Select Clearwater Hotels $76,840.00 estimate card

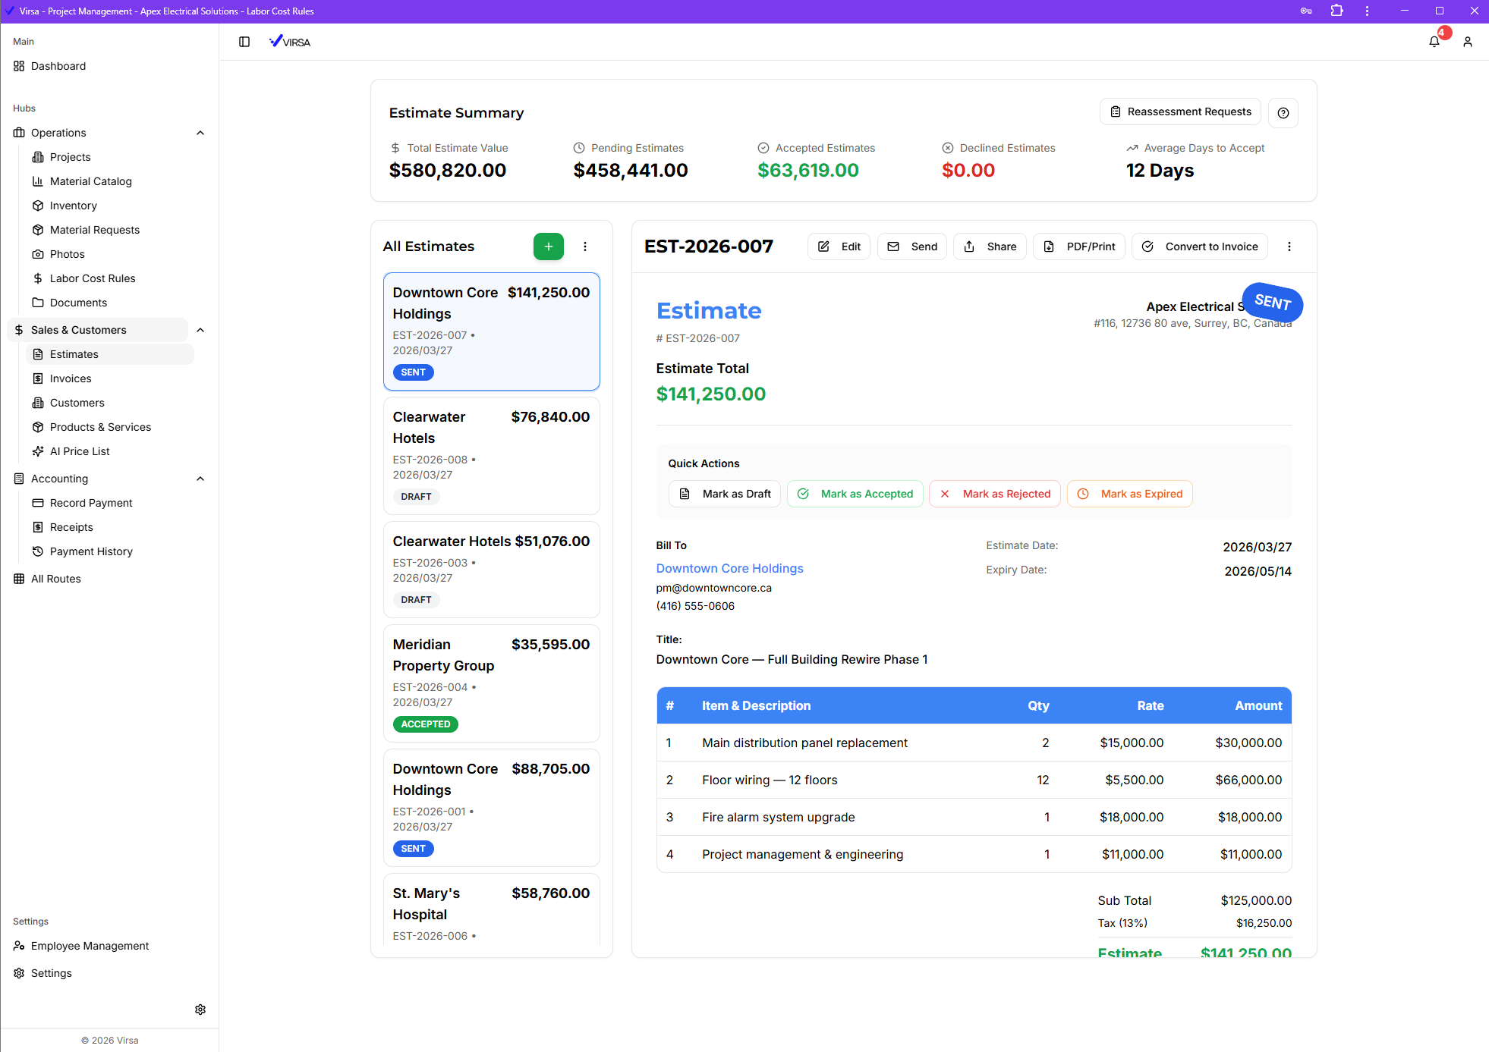tap(492, 455)
